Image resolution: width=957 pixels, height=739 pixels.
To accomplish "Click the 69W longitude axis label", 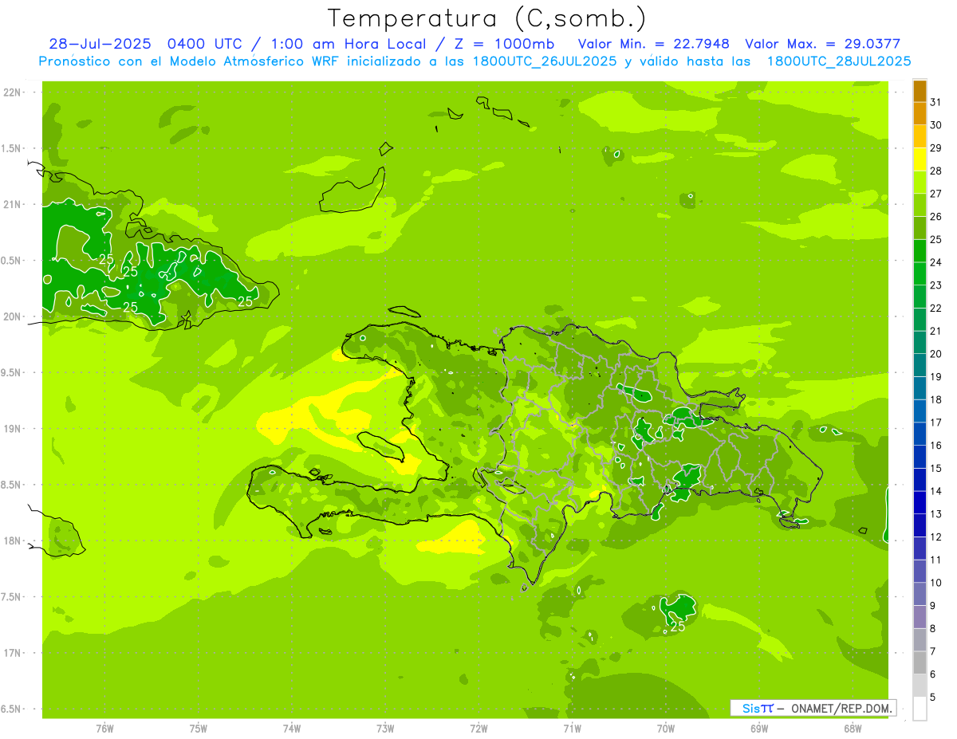I will (759, 729).
